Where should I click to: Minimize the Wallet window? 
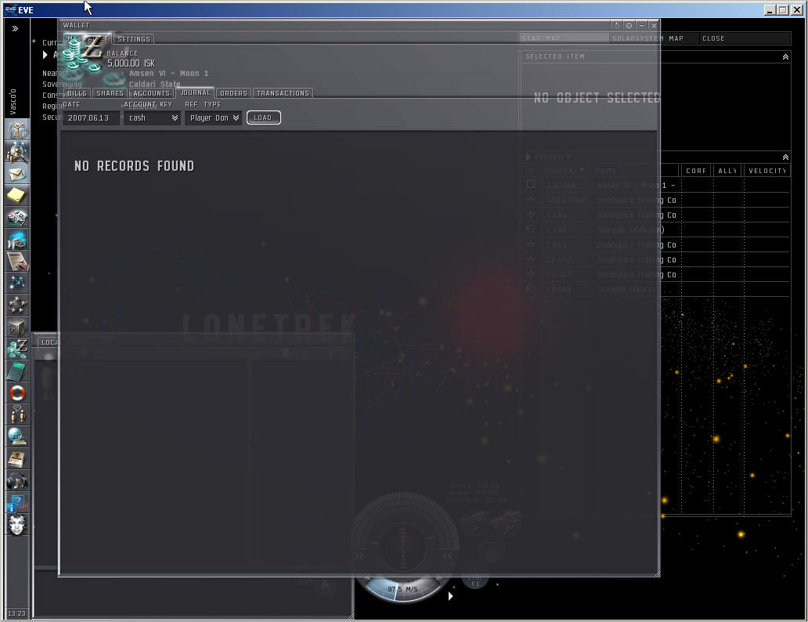tap(641, 25)
